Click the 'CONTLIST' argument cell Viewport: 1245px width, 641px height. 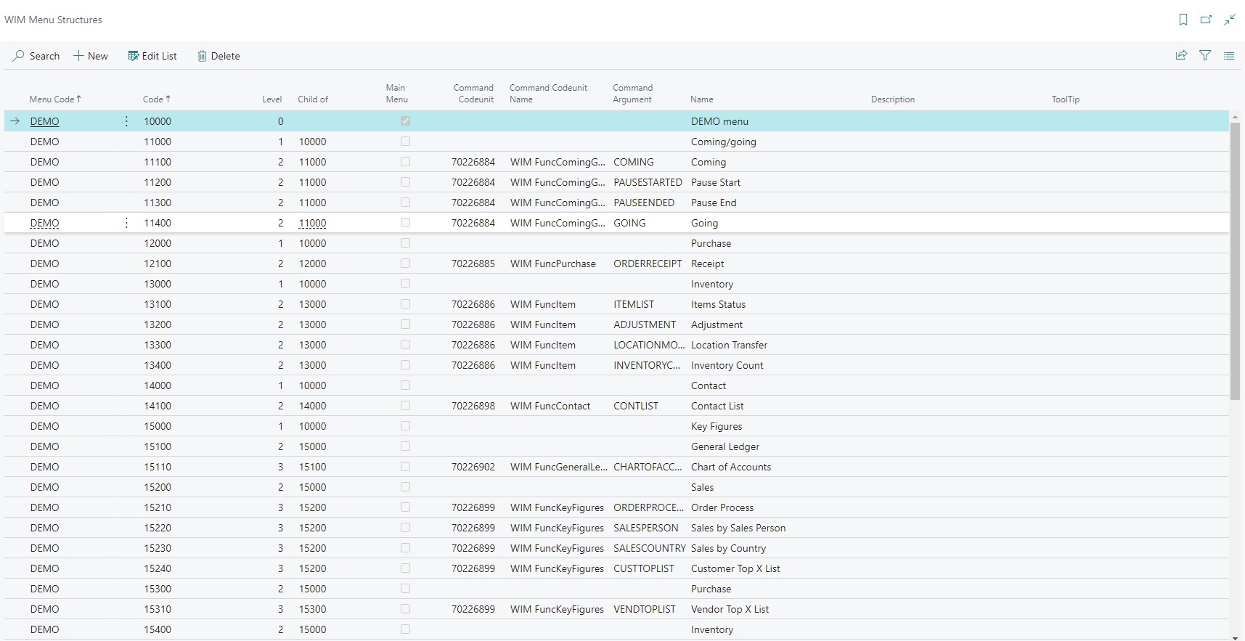tap(636, 406)
